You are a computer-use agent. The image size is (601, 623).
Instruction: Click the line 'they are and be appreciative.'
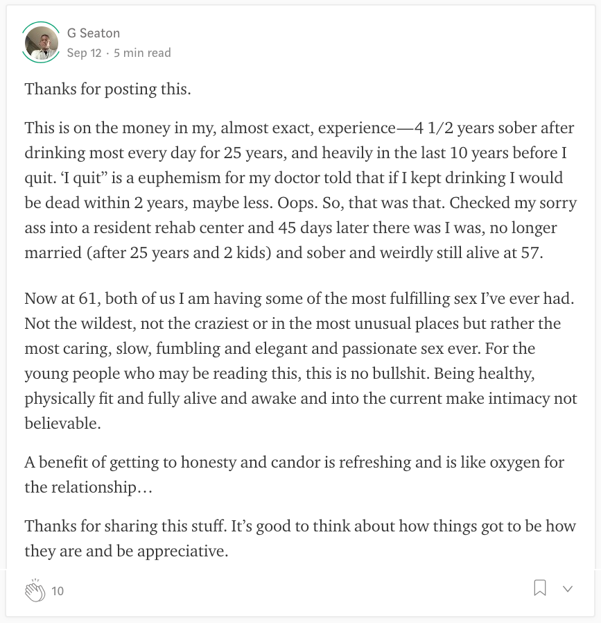click(126, 551)
